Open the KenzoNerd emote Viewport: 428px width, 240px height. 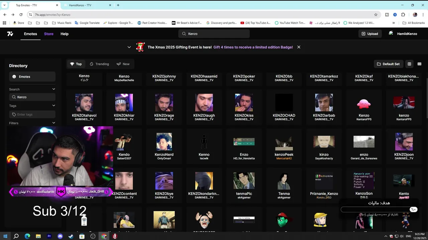[164, 146]
